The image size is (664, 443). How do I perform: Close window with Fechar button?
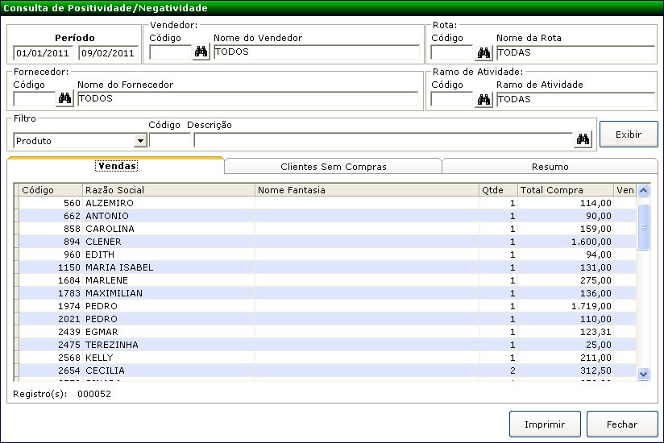pyautogui.click(x=621, y=424)
